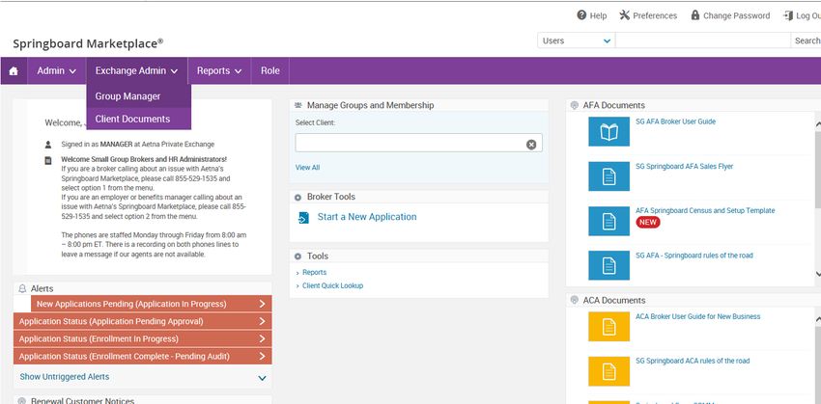Click the welcome message note icon
Viewport: 821px width, 404px height.
point(48,160)
